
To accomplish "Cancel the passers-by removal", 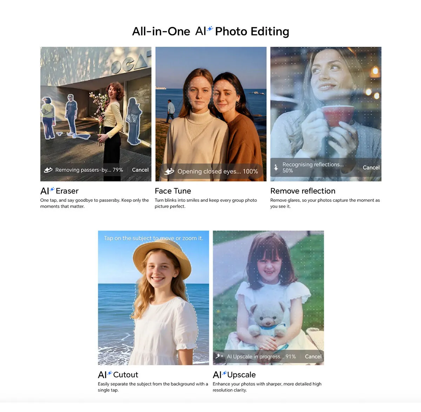I will point(140,170).
